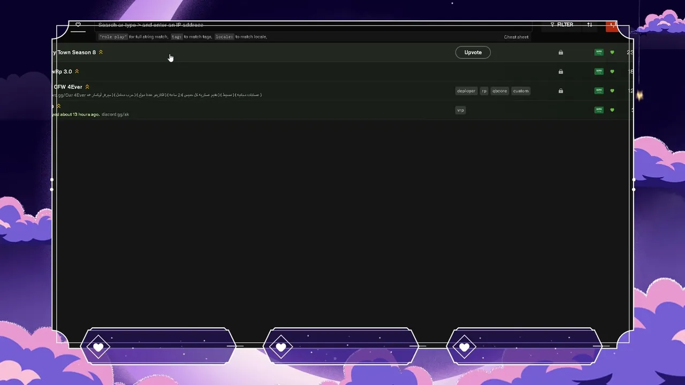Image resolution: width=685 pixels, height=385 pixels.
Task: Select the custom tag
Action: click(521, 91)
